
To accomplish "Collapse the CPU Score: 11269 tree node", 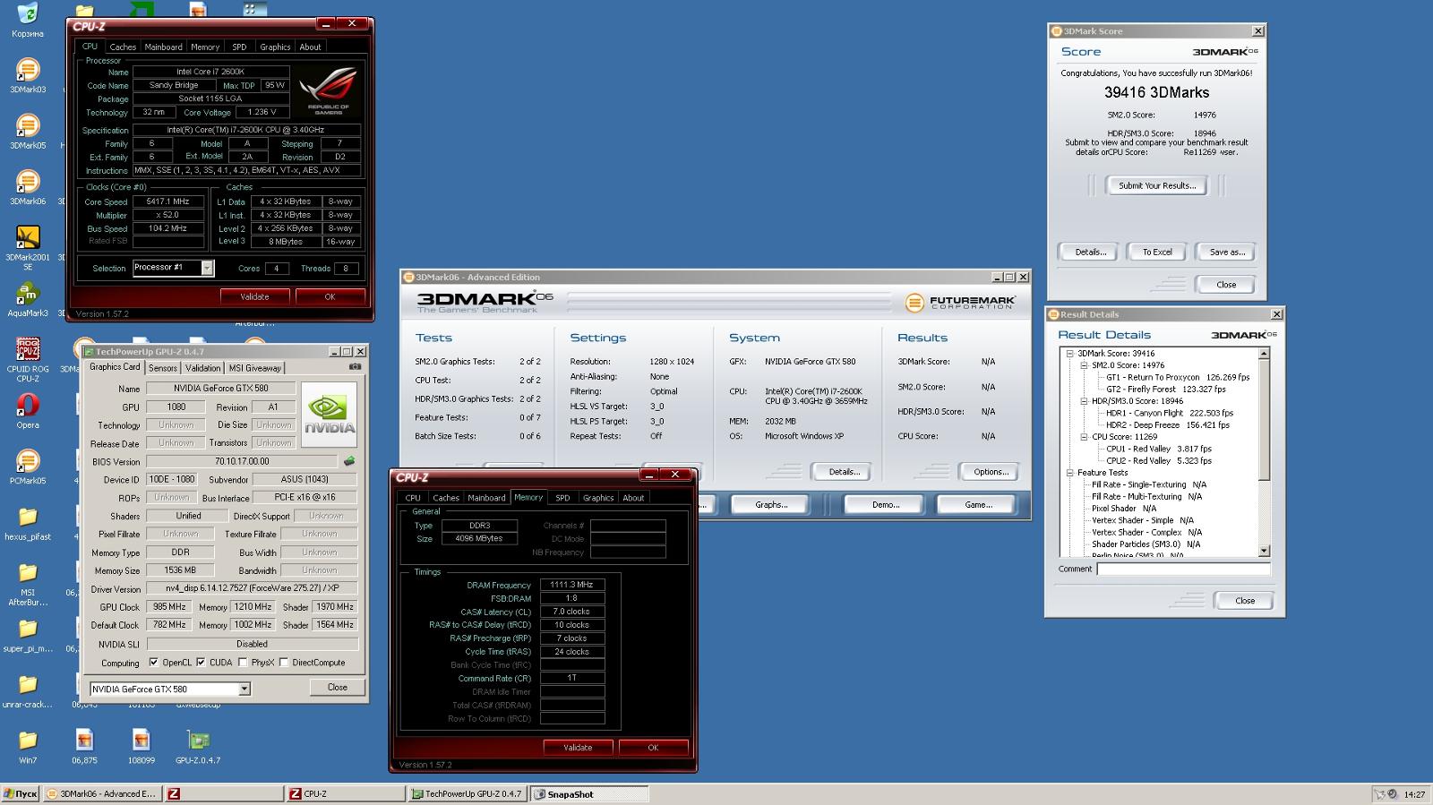I will click(x=1084, y=437).
